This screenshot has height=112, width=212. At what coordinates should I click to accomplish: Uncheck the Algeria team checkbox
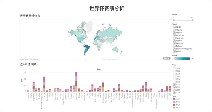pos(174,30)
